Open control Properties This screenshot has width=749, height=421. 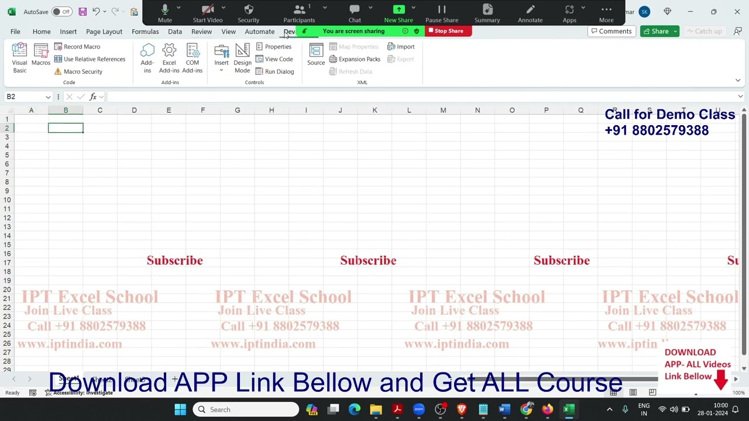click(273, 47)
